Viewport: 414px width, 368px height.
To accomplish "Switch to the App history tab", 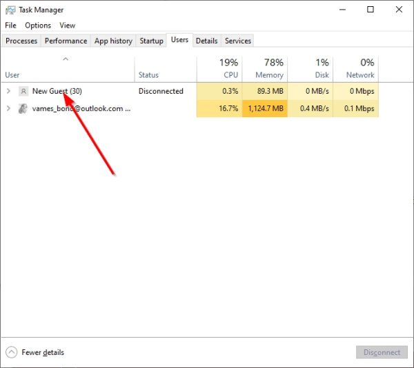I will click(113, 41).
